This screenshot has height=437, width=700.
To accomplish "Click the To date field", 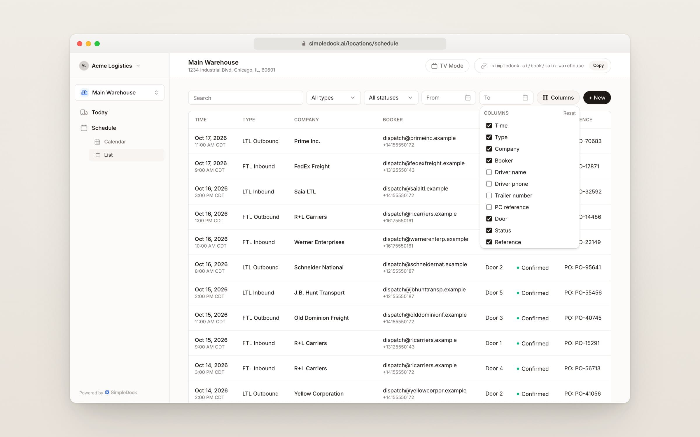I will click(x=506, y=98).
